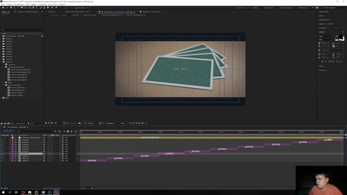Screen dimensions: 347x195
Task: Collapse the expanded Precomps subfolder in Project panel
Action: 4,85
